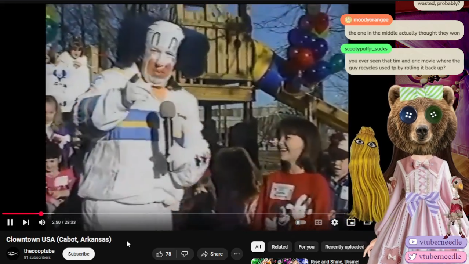Like the video with thumbs up
Screen dimensions: 469x264
click(164, 254)
